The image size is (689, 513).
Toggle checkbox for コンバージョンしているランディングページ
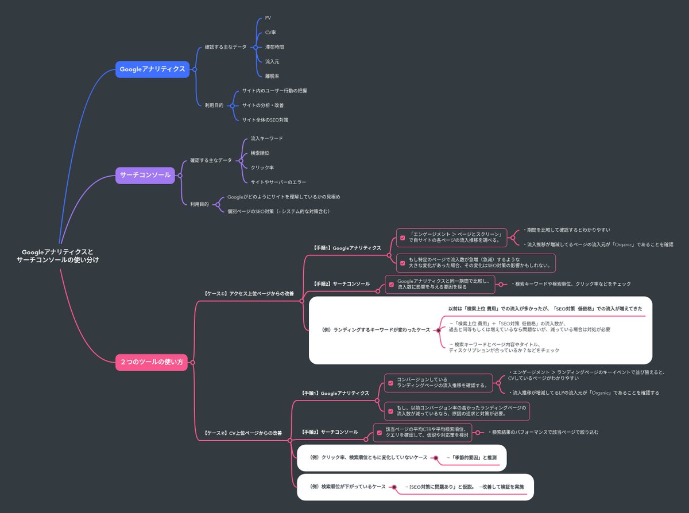(390, 383)
